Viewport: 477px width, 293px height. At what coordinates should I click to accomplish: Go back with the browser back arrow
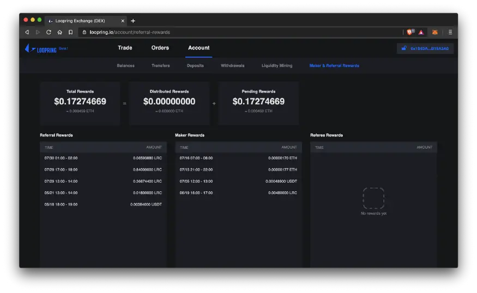[x=27, y=32]
